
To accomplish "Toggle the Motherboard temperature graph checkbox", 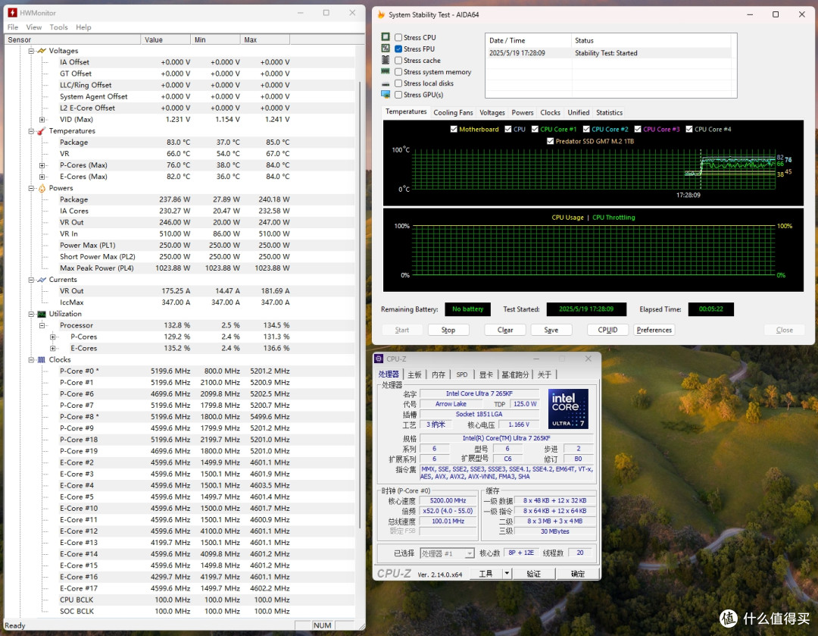I will click(454, 129).
